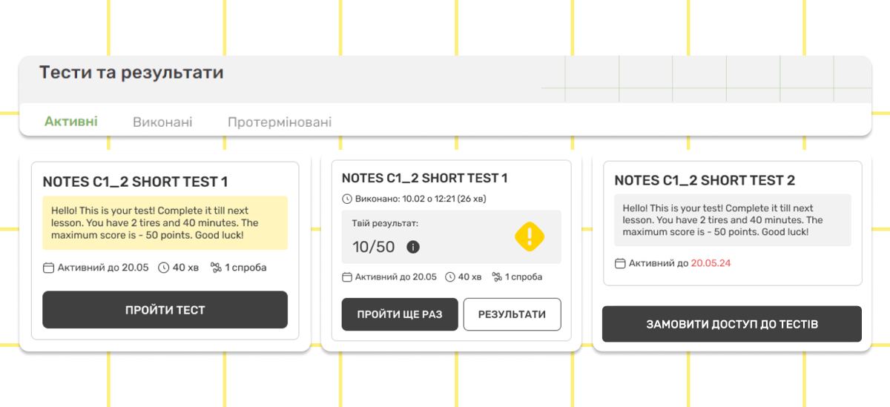Retake test via ПРОЙТИ ЩЕ РАЗ button
Screen dimensions: 890x407
[x=400, y=314]
